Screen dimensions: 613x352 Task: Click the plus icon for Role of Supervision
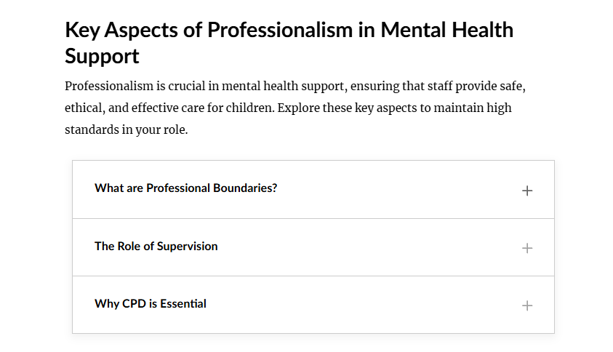[527, 248]
